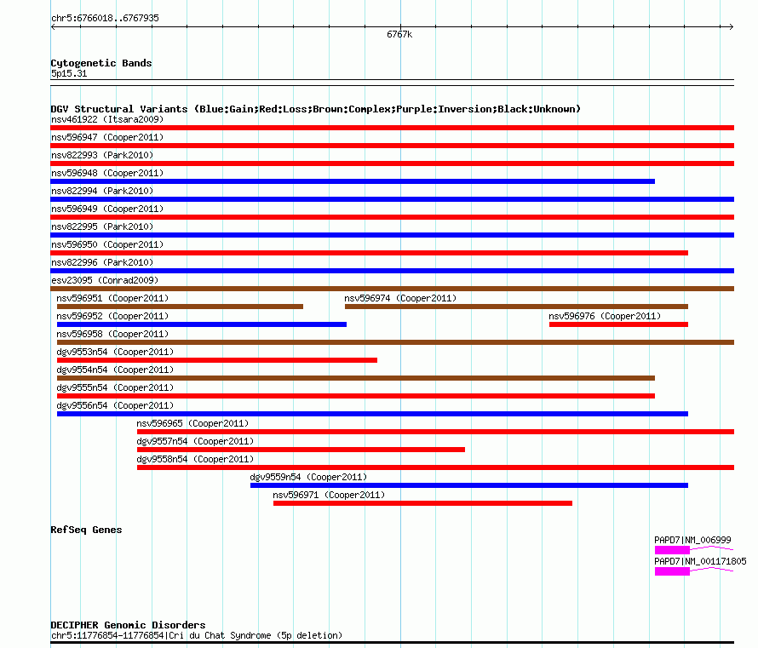Click the blue bar of nsv596948

click(x=353, y=181)
